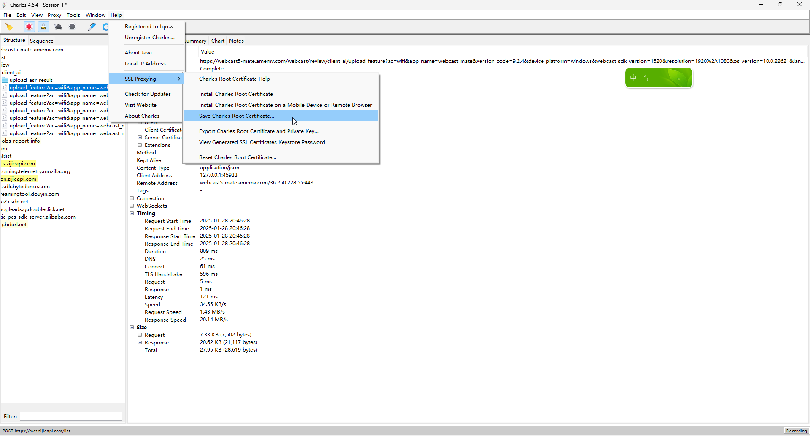Choose About Charles

click(x=146, y=116)
